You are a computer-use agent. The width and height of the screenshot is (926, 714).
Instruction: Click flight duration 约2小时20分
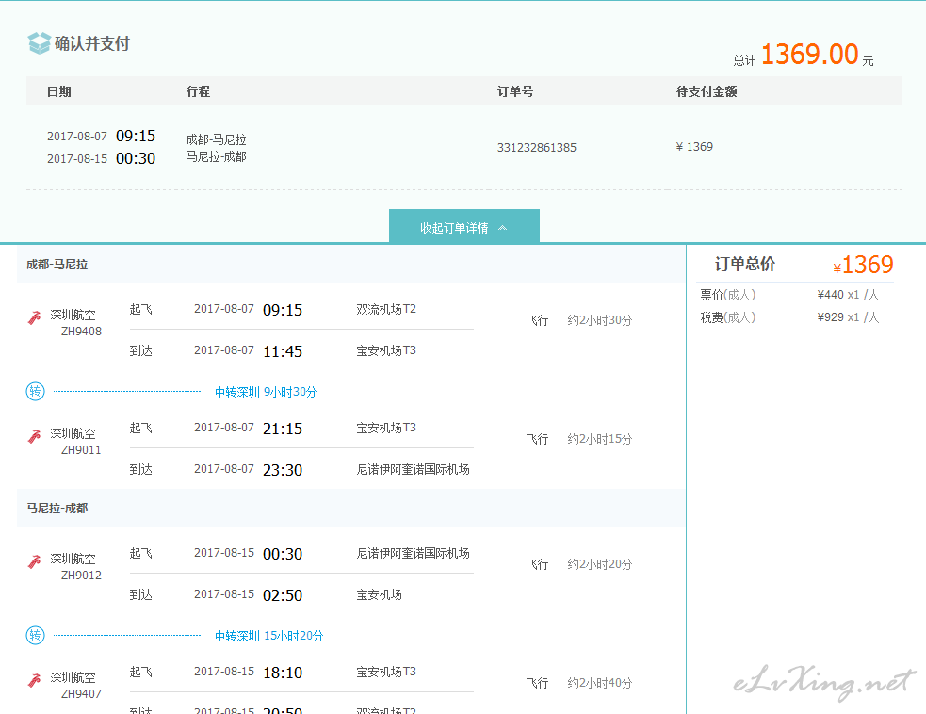(x=599, y=564)
